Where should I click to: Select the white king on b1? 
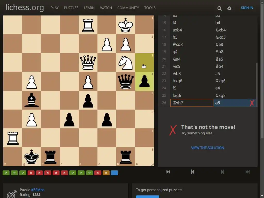tap(126, 25)
